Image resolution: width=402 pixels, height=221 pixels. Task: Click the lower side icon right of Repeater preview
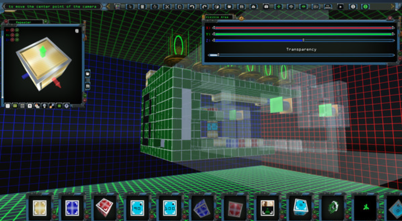pos(88,86)
